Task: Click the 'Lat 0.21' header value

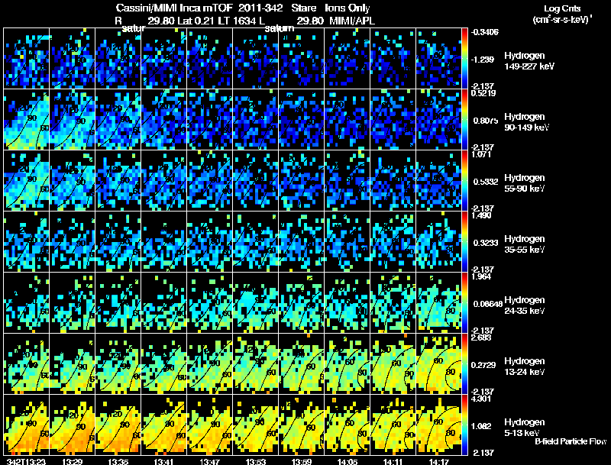Action: click(196, 21)
